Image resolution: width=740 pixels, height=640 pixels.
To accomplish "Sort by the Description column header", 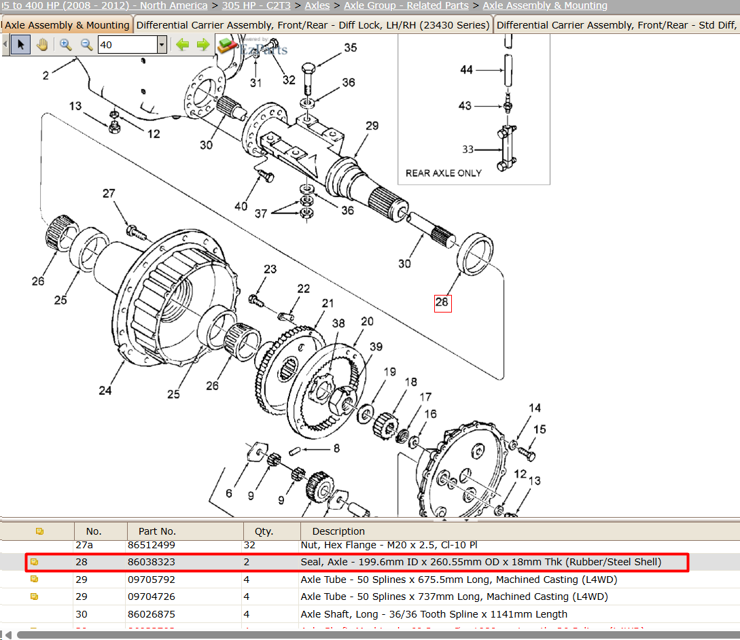I will (x=519, y=531).
